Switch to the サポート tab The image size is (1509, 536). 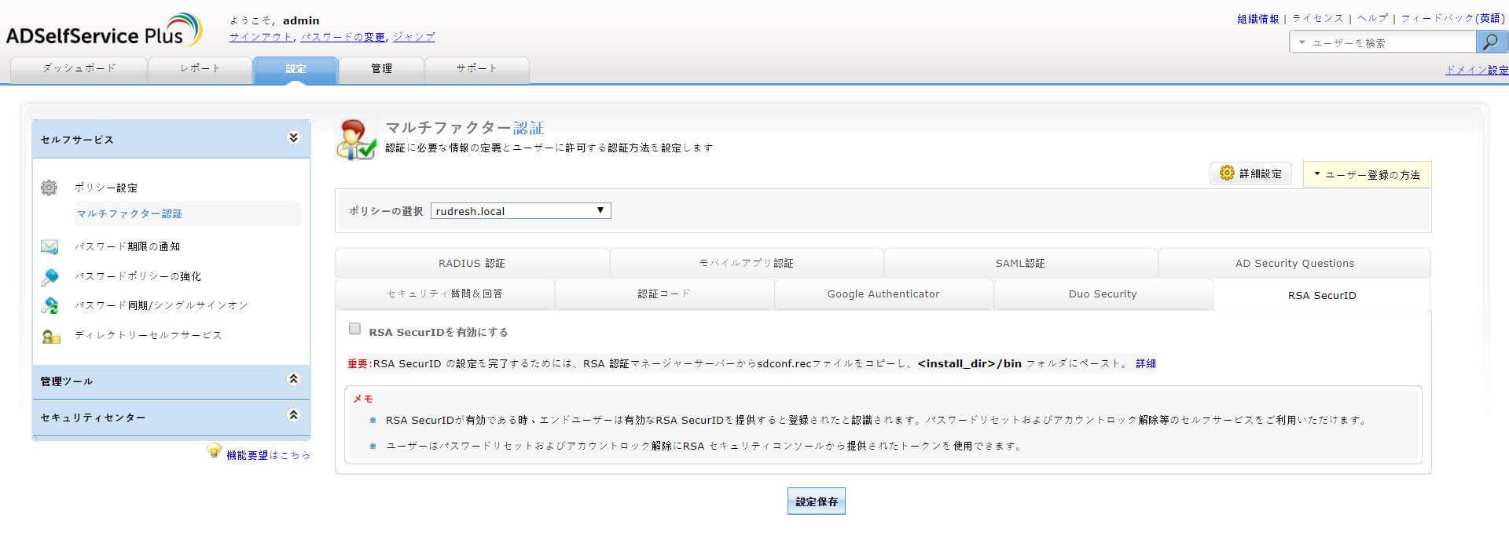[476, 69]
